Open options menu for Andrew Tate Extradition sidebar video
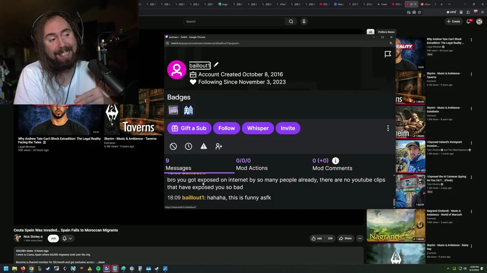 coord(471,40)
